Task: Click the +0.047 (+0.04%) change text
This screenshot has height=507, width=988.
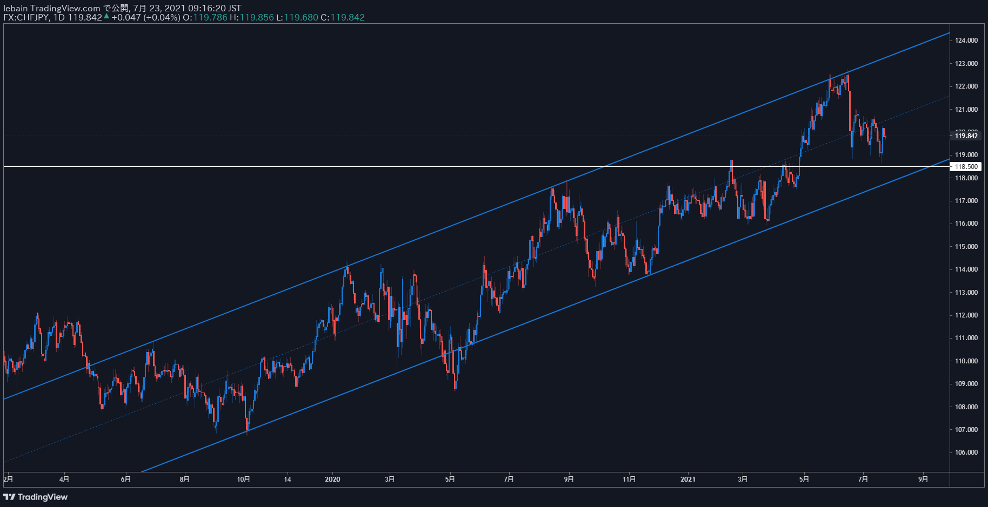Action: tap(146, 17)
